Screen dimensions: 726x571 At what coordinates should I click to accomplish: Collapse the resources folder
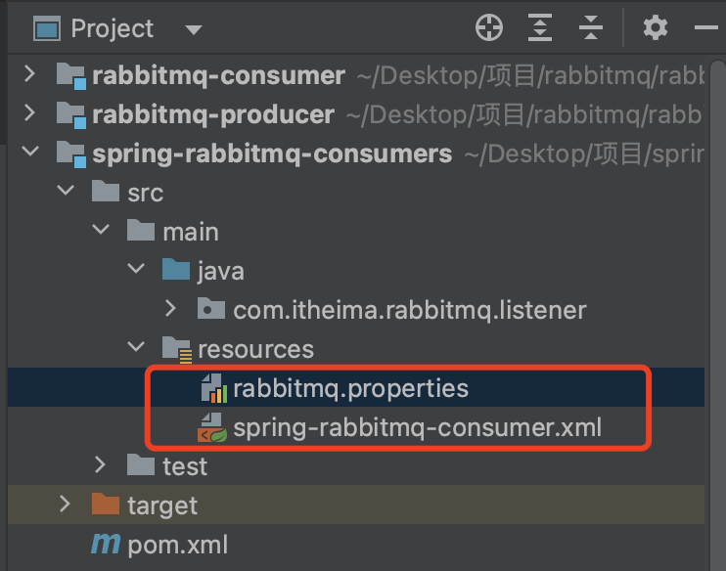tap(135, 348)
